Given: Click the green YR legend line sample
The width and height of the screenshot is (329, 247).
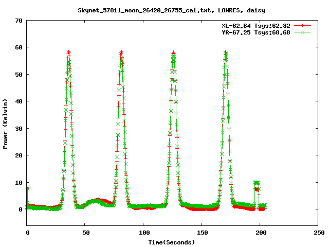Looking at the screenshot, I should (302, 32).
